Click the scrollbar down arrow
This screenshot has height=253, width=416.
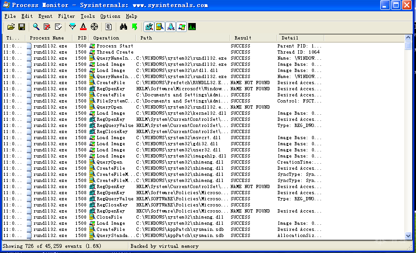(408, 236)
